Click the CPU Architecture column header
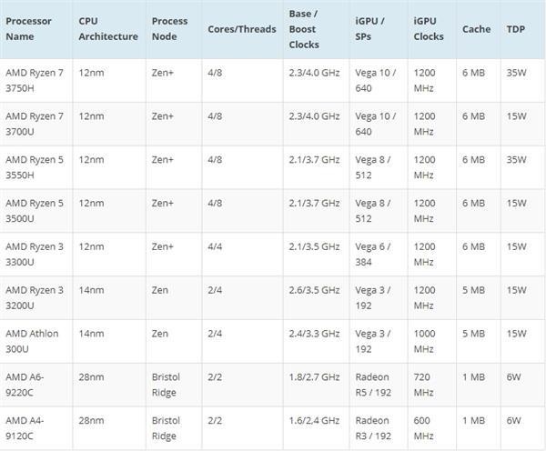The image size is (546, 451). 107,29
